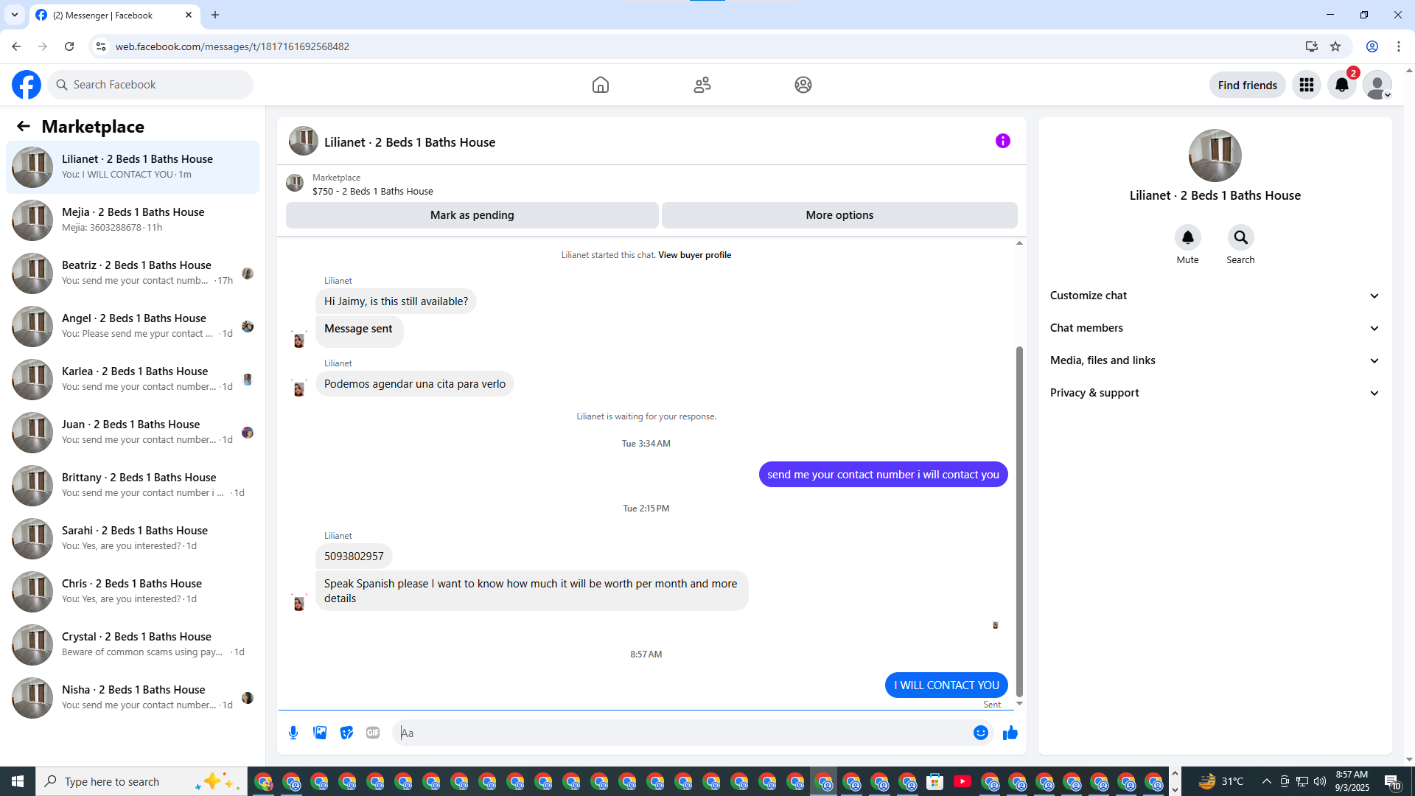The image size is (1415, 796).
Task: Click the message text input field
Action: pyautogui.click(x=682, y=733)
